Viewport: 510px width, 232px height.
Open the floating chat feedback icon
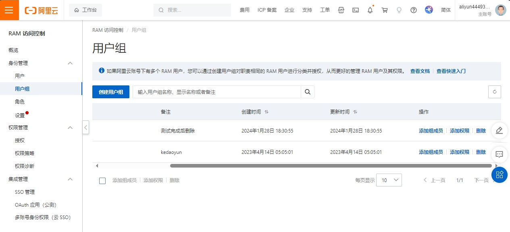(x=499, y=154)
